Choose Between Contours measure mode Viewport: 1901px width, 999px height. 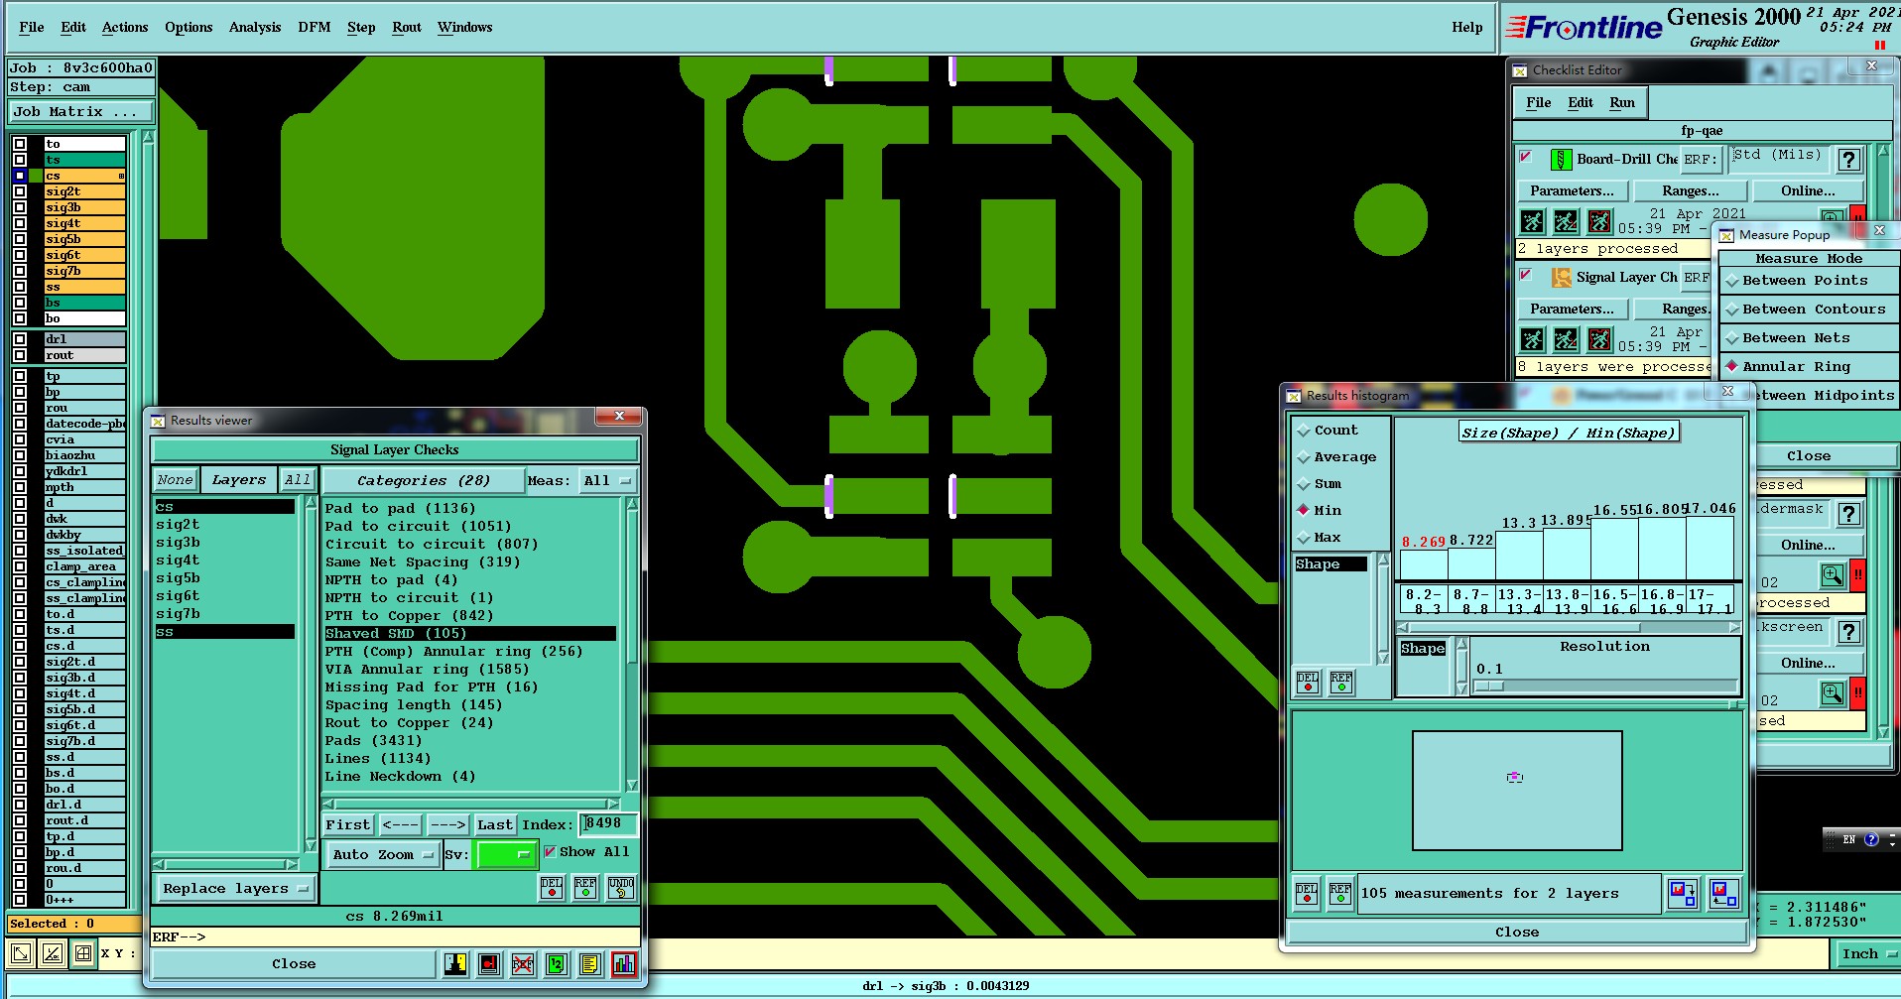click(1809, 310)
